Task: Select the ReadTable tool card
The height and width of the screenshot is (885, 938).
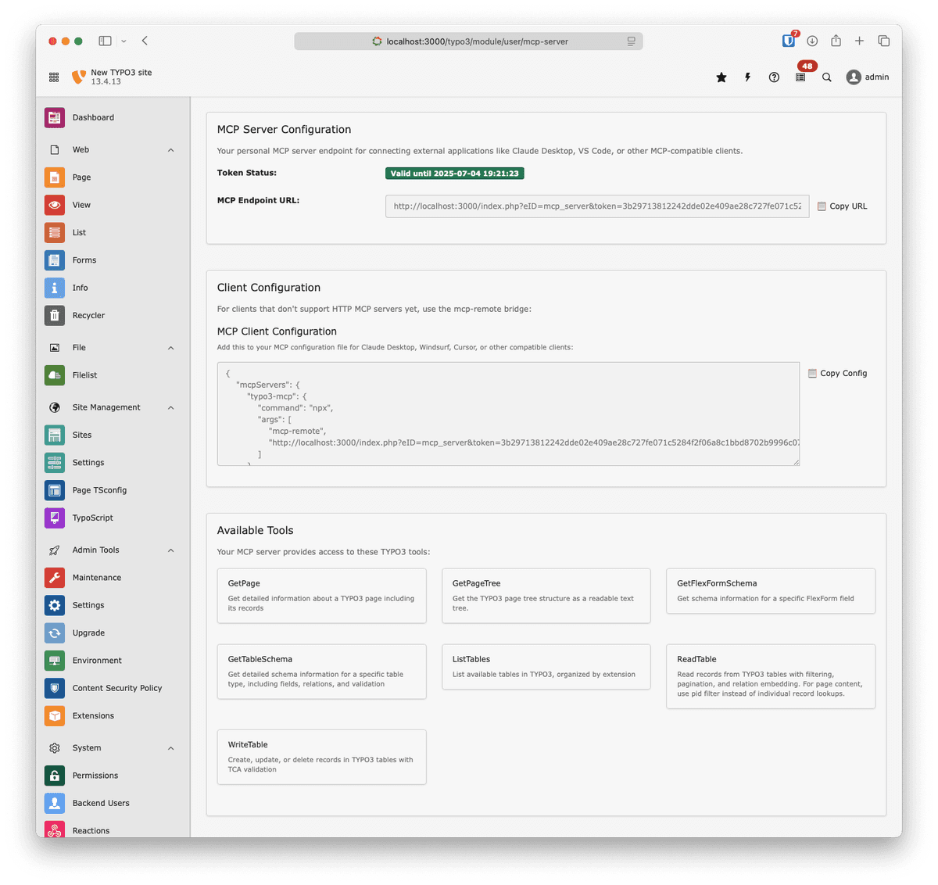Action: (771, 676)
